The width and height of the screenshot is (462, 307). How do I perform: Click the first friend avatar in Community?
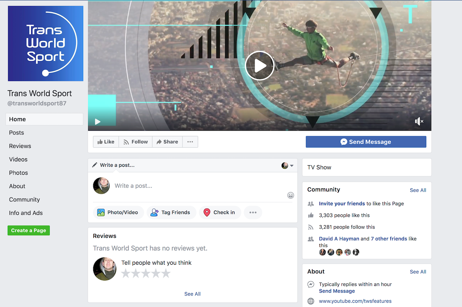323,252
